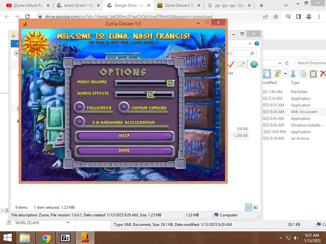The width and height of the screenshot is (326, 244).
Task: Open the Chrome profile icon
Action: pyautogui.click(x=309, y=17)
